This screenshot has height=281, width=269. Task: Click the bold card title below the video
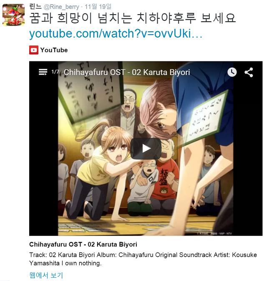(83, 244)
